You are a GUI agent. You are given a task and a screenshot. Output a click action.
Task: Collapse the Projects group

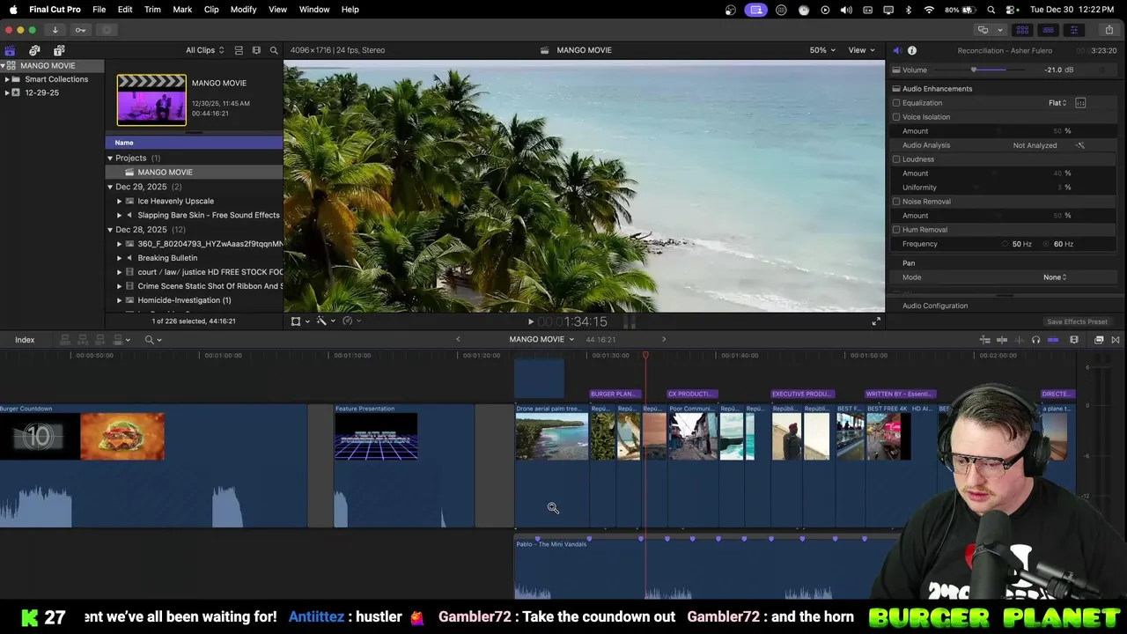click(x=110, y=158)
